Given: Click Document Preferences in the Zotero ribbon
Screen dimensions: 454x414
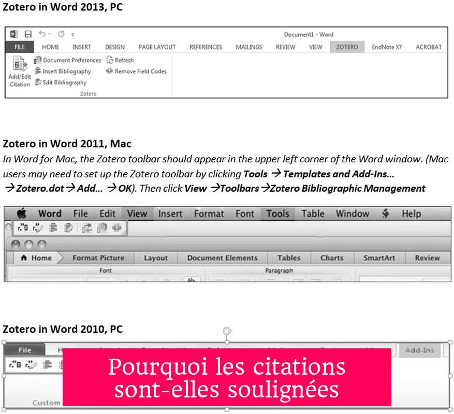Looking at the screenshot, I should tap(67, 60).
